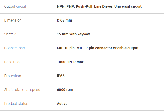Click the Protection row label

point(12,76)
